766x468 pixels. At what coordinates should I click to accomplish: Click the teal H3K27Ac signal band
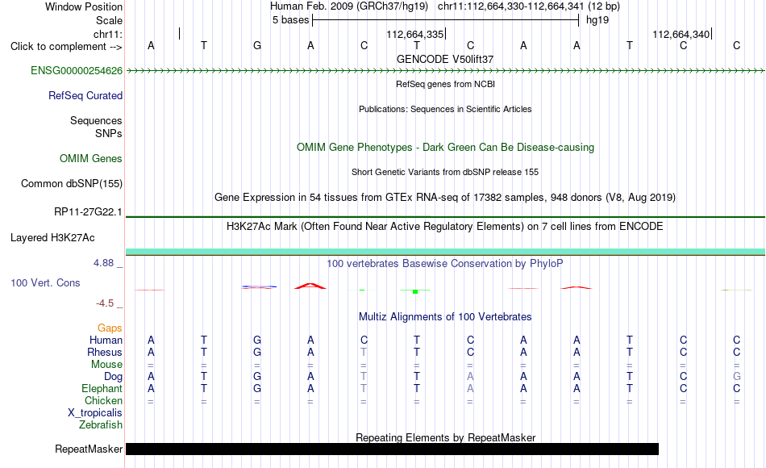(445, 252)
